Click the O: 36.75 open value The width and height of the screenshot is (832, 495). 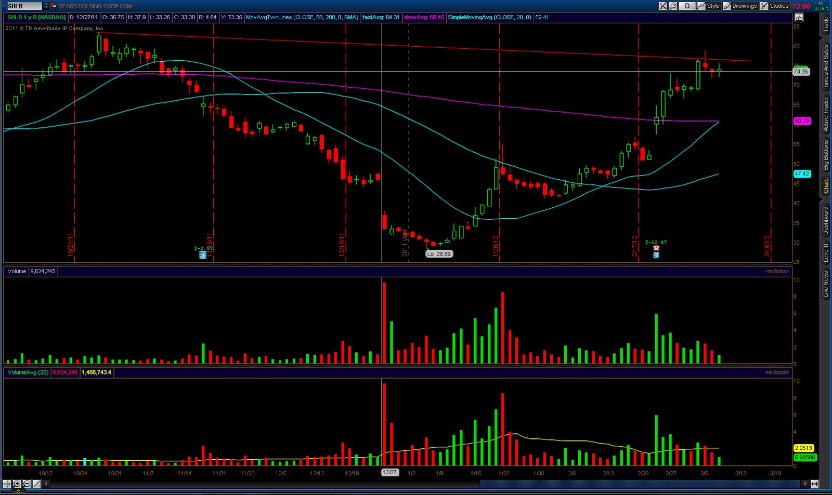pyautogui.click(x=113, y=17)
